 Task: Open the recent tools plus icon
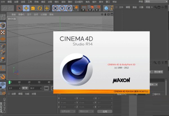47,8
